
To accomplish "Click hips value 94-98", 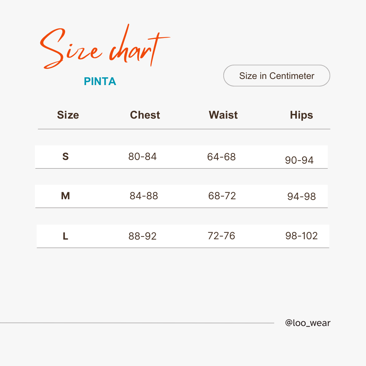I will [x=301, y=196].
